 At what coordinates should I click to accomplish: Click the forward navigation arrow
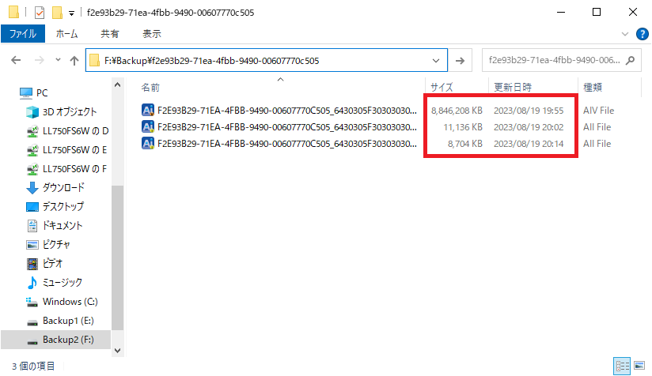[x=40, y=61]
